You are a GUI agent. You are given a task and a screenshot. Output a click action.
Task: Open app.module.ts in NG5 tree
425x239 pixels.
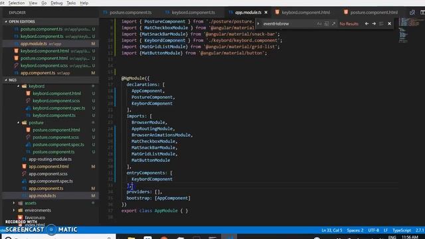click(x=42, y=196)
